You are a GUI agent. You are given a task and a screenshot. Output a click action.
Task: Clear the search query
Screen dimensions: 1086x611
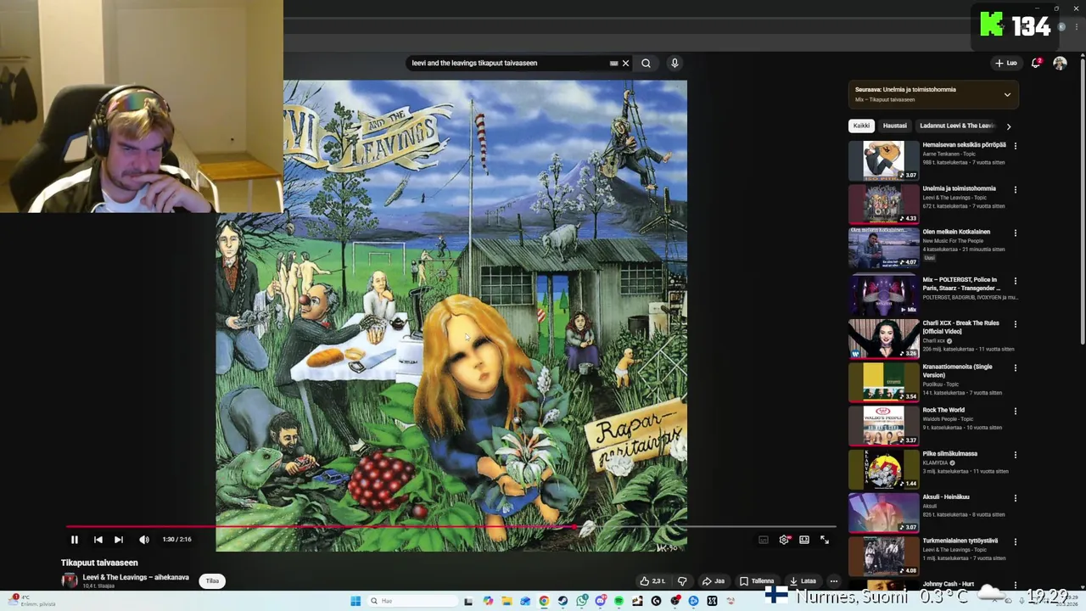click(626, 63)
